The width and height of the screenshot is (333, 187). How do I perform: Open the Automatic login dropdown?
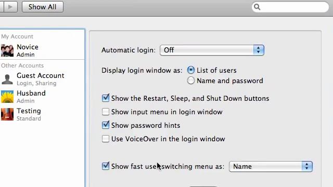[212, 50]
